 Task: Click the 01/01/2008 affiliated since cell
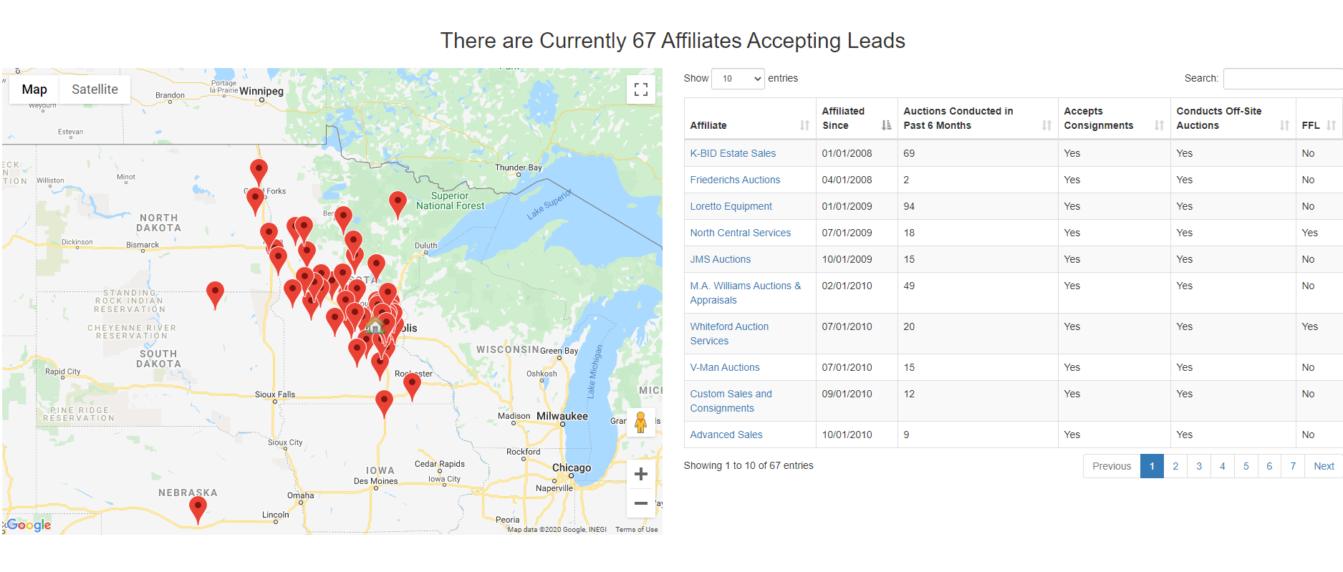pos(857,153)
